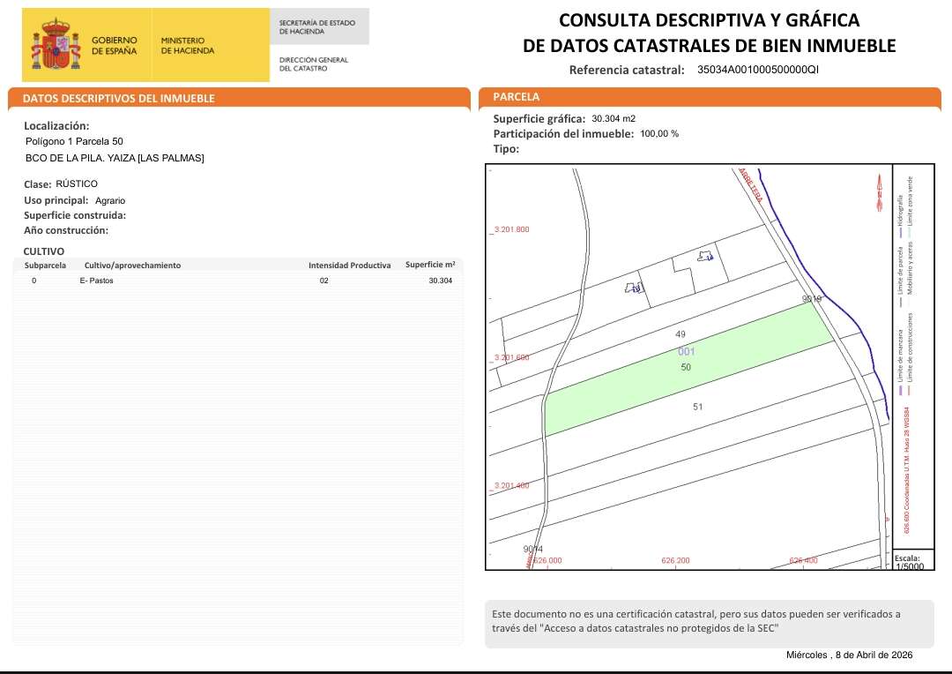Select the Datos Descriptivos del Inmueble header
Screen dimensions: 952x674
[118, 99]
